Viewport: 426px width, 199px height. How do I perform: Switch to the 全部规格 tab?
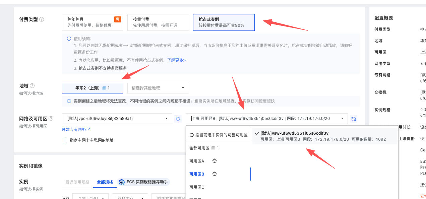click(x=105, y=182)
